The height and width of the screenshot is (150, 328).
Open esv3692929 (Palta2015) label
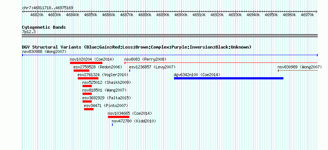pyautogui.click(x=107, y=98)
